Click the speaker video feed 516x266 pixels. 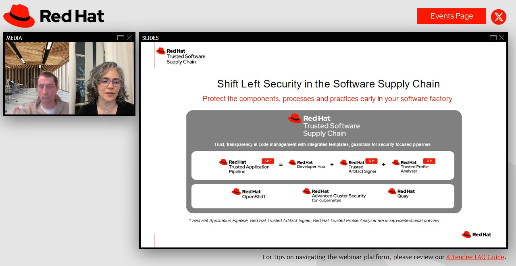(x=69, y=78)
